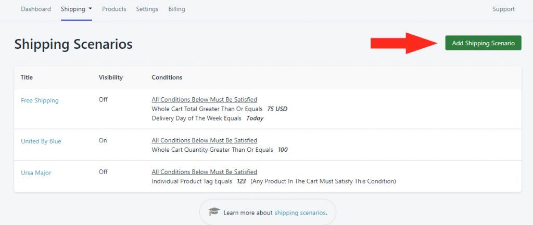Click On visibility for United By Blue
533x225 pixels.
(103, 140)
